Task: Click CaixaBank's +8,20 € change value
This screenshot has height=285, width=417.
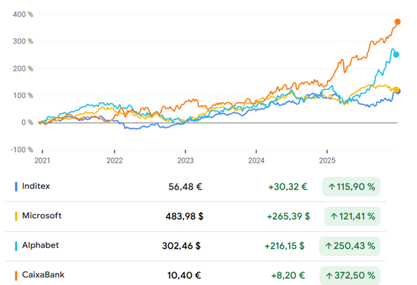Action: coord(291,276)
